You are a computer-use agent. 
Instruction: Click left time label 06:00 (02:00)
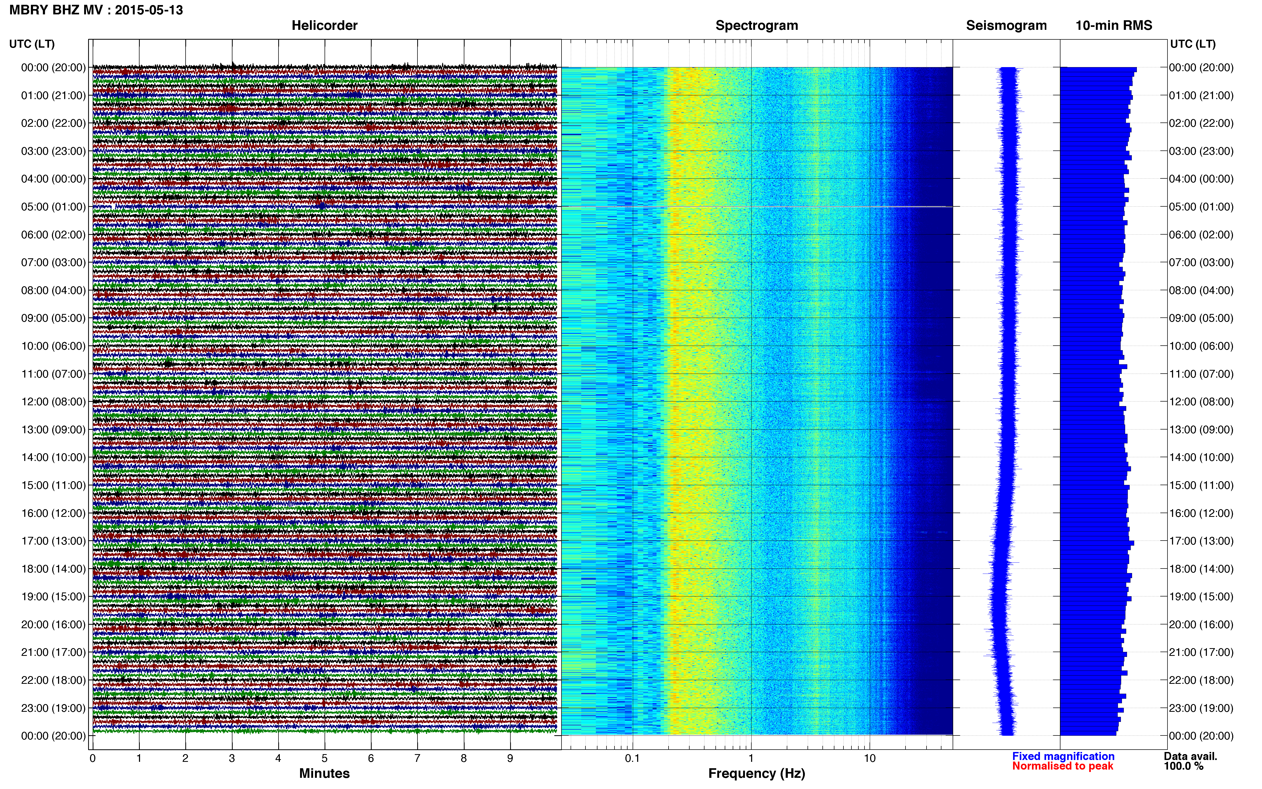(x=53, y=235)
